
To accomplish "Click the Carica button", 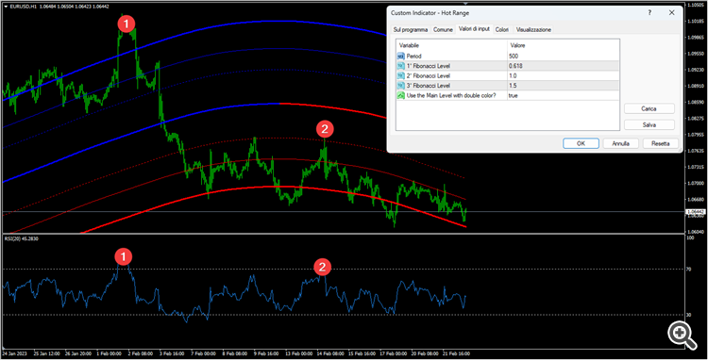I will click(x=649, y=108).
